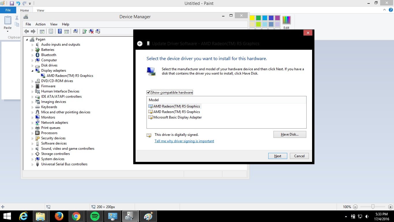Open the Action menu in Device Manager
394x222 pixels.
pos(40,24)
